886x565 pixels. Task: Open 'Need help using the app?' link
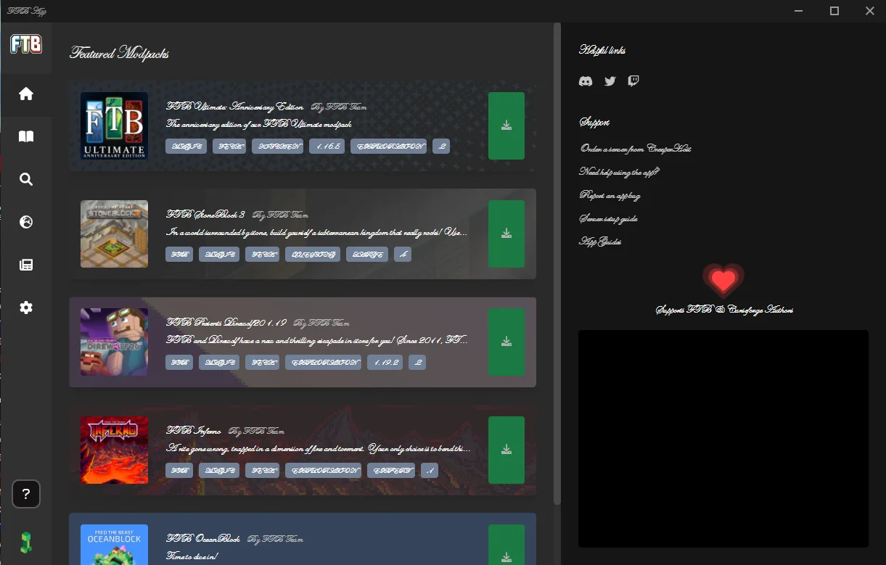pos(619,172)
